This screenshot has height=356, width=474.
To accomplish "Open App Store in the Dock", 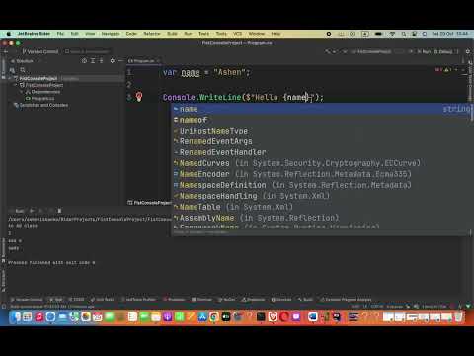I will (x=202, y=317).
